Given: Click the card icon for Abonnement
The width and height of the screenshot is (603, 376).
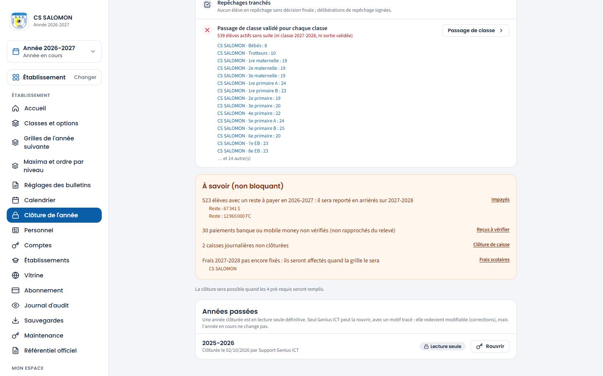Looking at the screenshot, I should 15,290.
